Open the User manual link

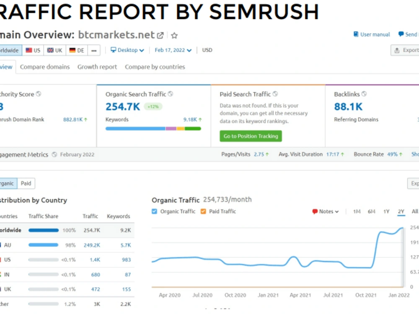pyautogui.click(x=372, y=34)
